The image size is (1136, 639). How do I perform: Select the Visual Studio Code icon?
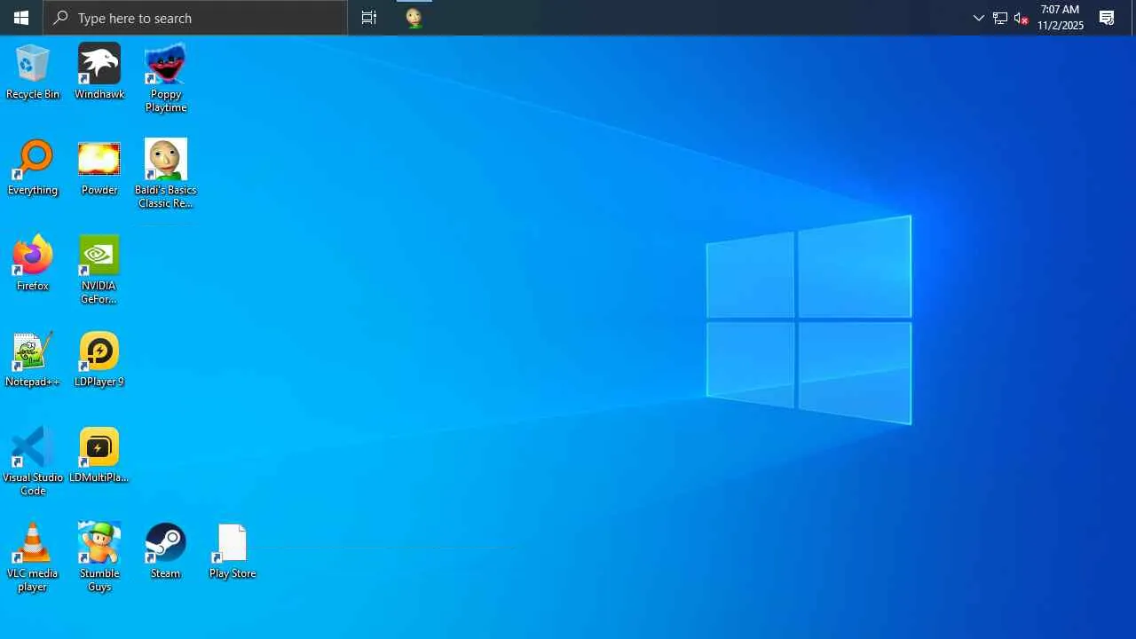pyautogui.click(x=33, y=461)
